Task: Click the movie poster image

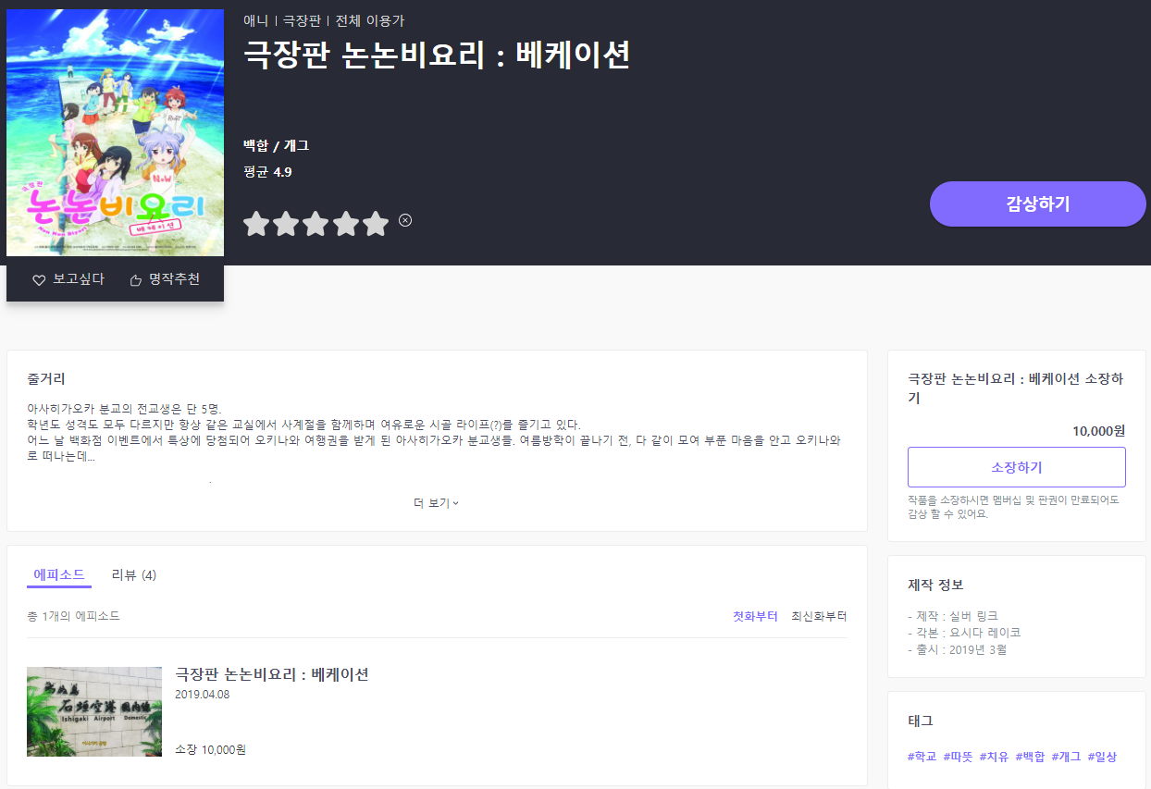Action: pyautogui.click(x=115, y=132)
